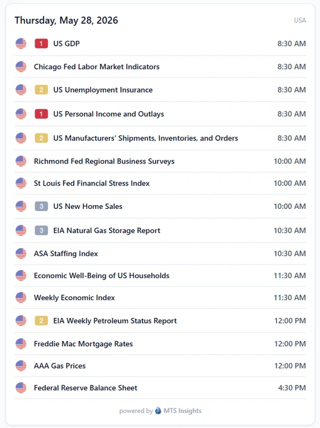
Task: Click the 10:30 AM time for ASA Staffing Index
Action: point(290,254)
